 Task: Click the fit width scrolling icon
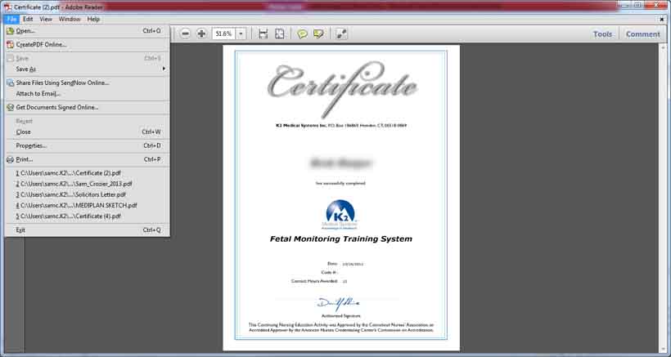263,33
